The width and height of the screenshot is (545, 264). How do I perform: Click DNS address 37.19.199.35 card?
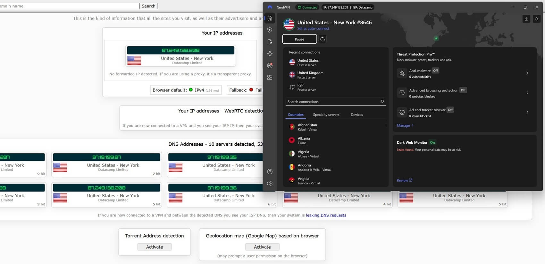point(222,164)
